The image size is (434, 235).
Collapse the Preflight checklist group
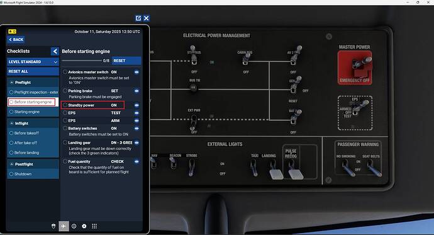(x=33, y=83)
